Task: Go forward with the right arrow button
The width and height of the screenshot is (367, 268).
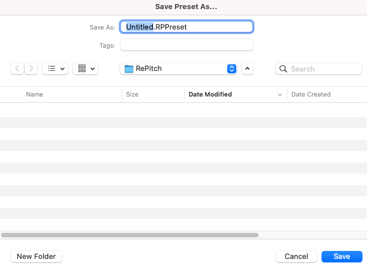Action: pos(31,69)
